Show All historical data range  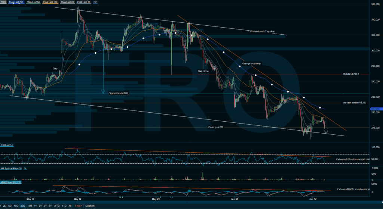coord(70,206)
